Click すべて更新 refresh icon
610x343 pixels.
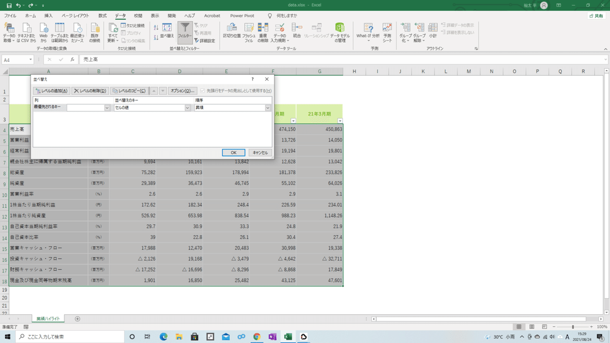click(x=113, y=33)
